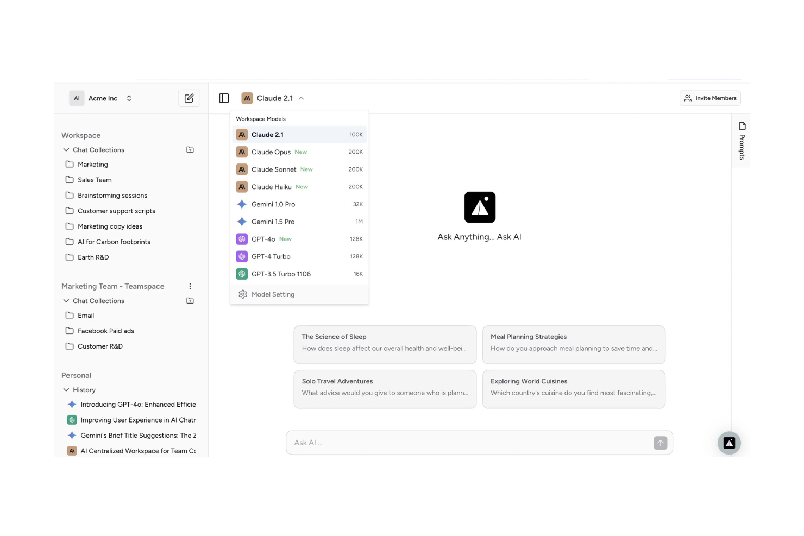Open the Prompts side panel
Screen dimensions: 804x536
point(742,141)
